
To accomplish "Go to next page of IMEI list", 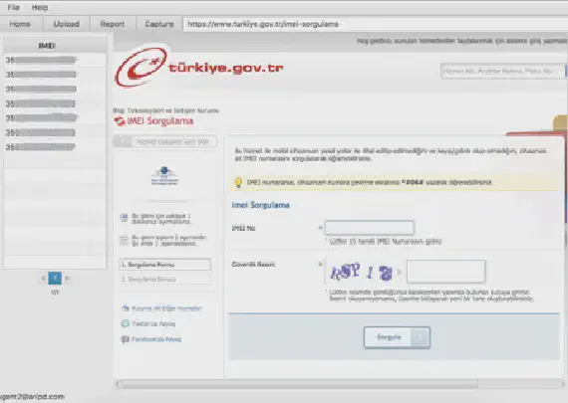I will pos(68,279).
